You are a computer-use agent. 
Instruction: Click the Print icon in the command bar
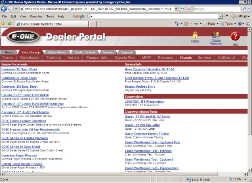click(x=196, y=24)
